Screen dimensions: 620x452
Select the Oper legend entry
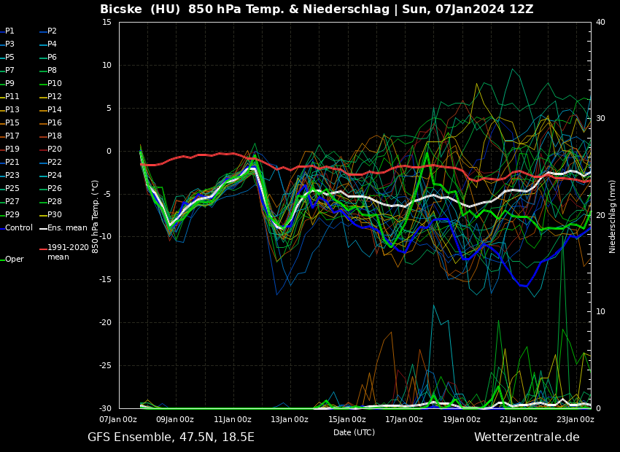[15, 260]
